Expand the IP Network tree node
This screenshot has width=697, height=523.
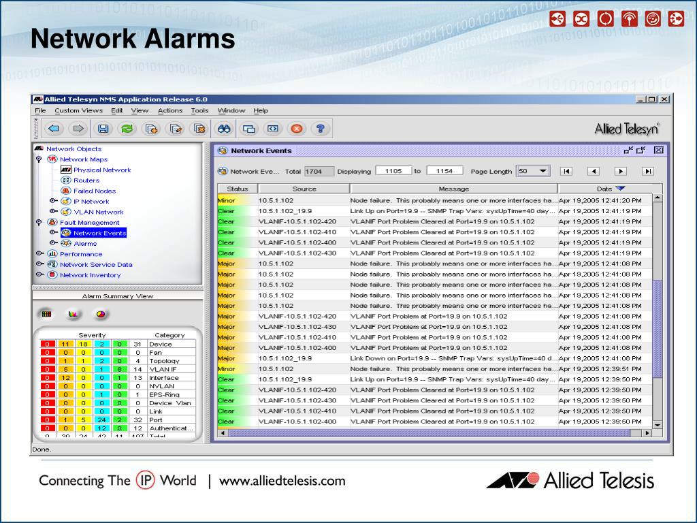pos(53,201)
